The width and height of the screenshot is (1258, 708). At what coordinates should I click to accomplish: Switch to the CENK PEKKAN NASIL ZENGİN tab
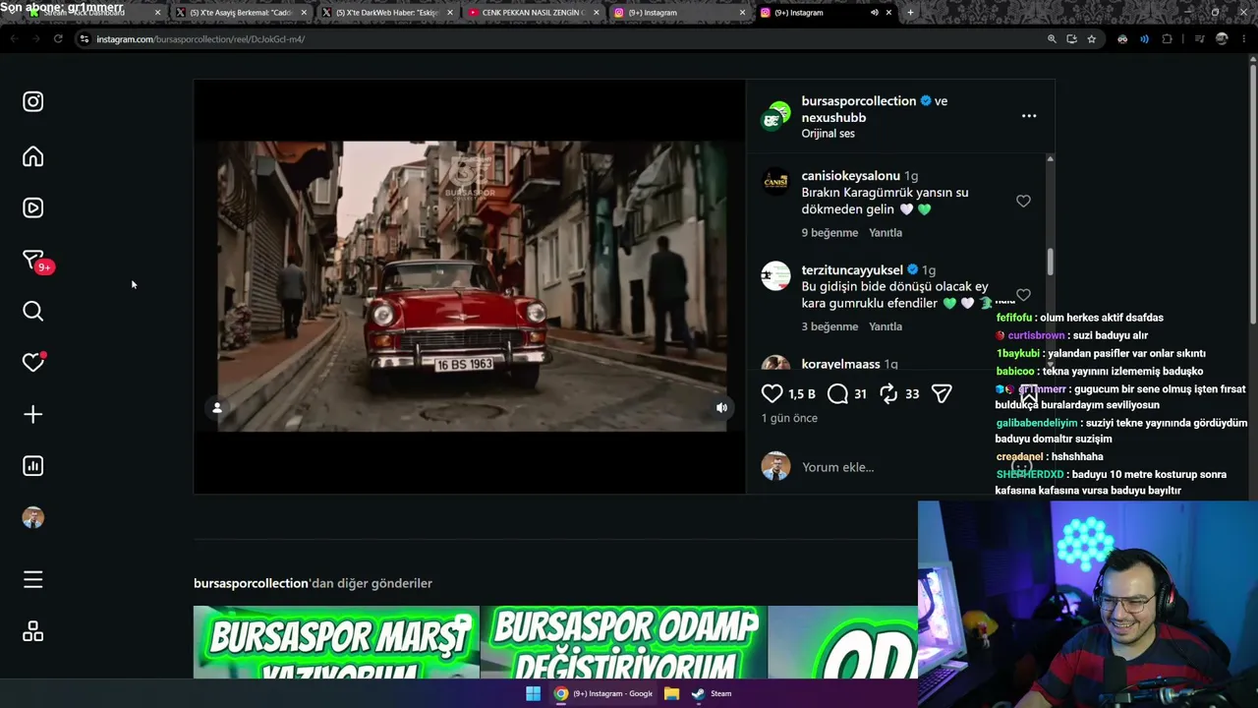tap(533, 13)
